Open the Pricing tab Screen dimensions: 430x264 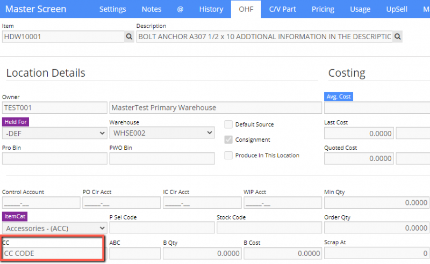[x=322, y=9]
